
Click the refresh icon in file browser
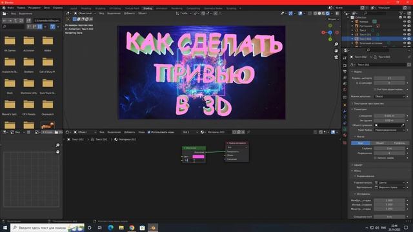(21, 20)
